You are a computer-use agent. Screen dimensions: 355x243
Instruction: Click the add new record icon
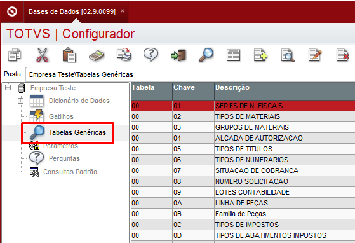tap(260, 55)
